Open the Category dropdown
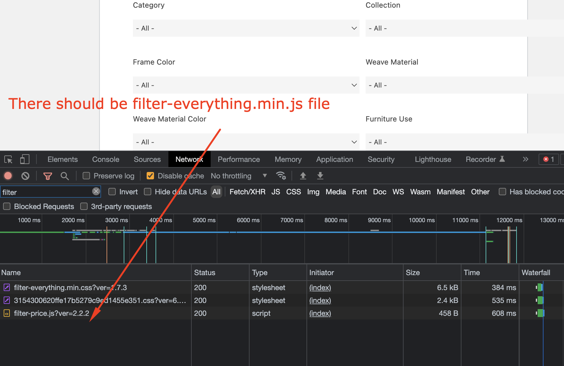 point(246,28)
